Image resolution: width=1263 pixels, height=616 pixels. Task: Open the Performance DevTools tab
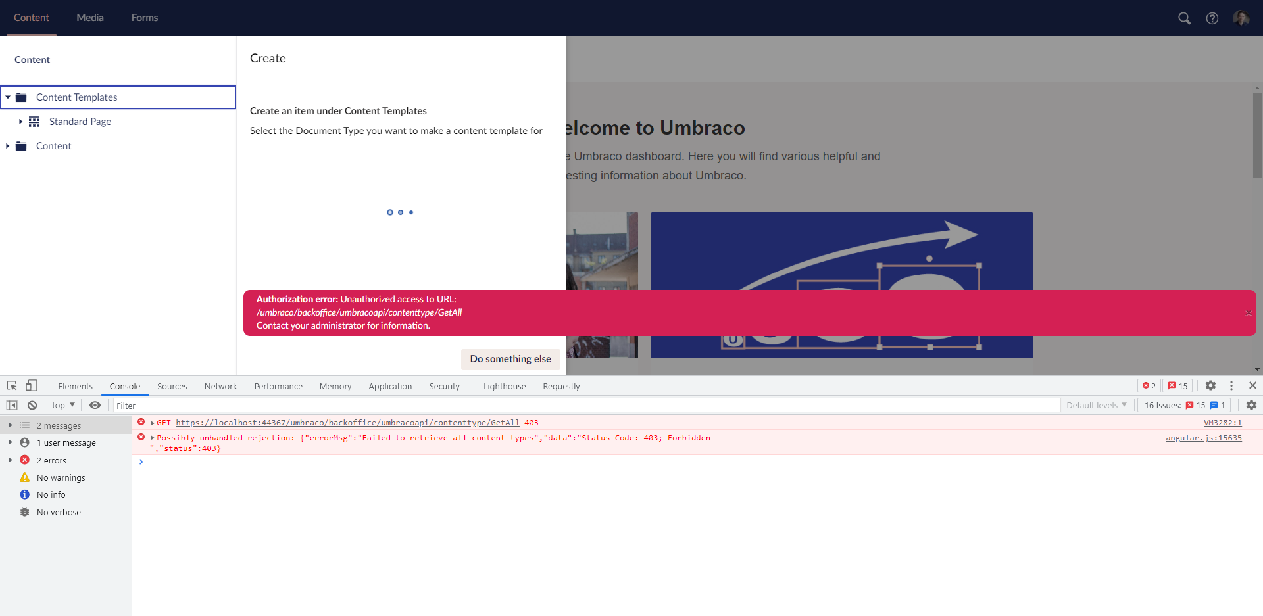278,386
